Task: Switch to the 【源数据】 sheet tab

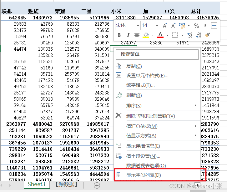Action: pyautogui.click(x=67, y=184)
